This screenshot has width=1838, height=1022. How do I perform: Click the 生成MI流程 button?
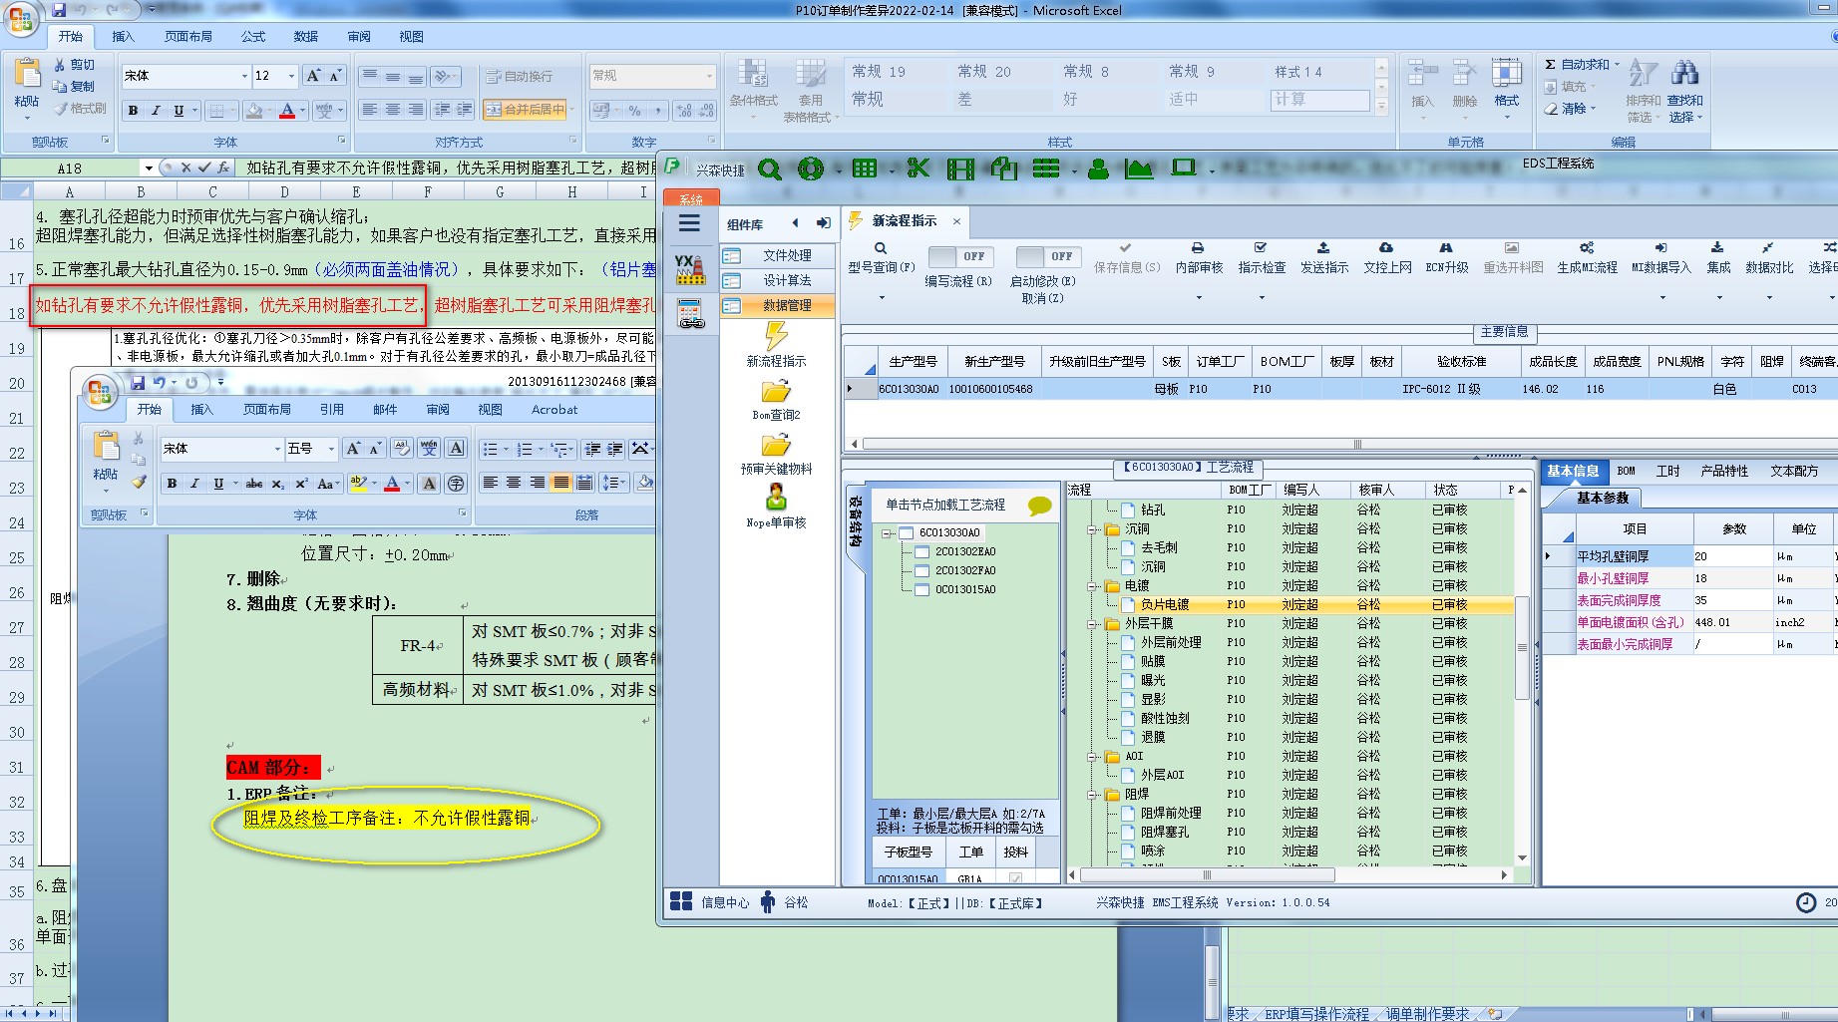click(1587, 257)
